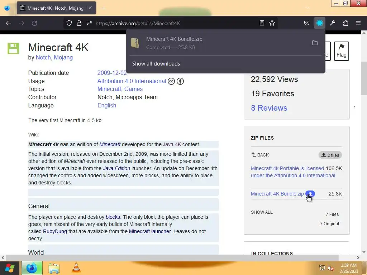
Task: Open the Minecraft 4K Bundle.zip download entry
Action: click(225, 43)
